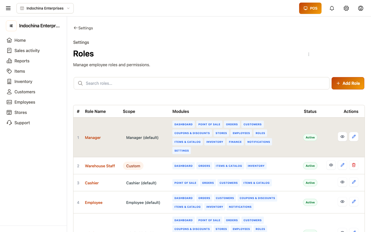Edit the Warehouse Staff role

coord(342,165)
